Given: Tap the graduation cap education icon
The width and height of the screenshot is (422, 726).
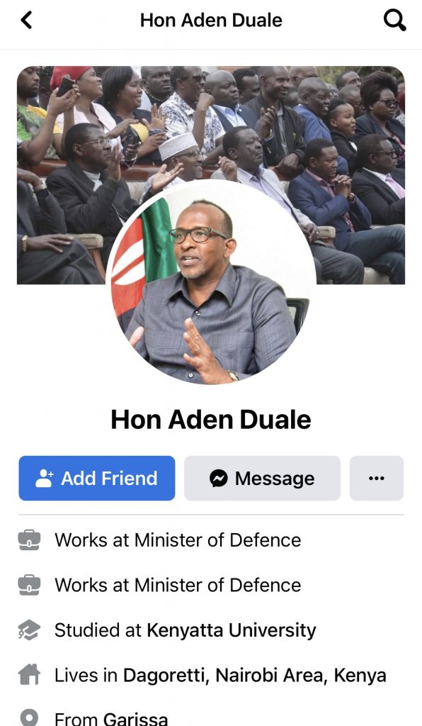Looking at the screenshot, I should tap(29, 630).
